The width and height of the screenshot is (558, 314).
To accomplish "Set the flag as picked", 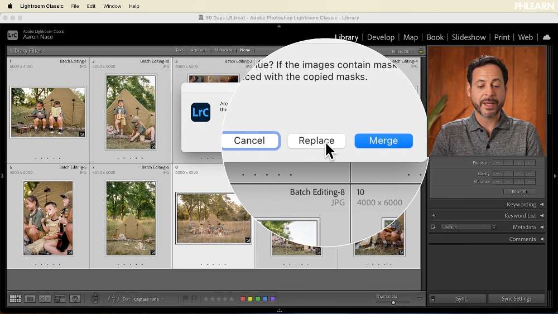I will click(185, 299).
